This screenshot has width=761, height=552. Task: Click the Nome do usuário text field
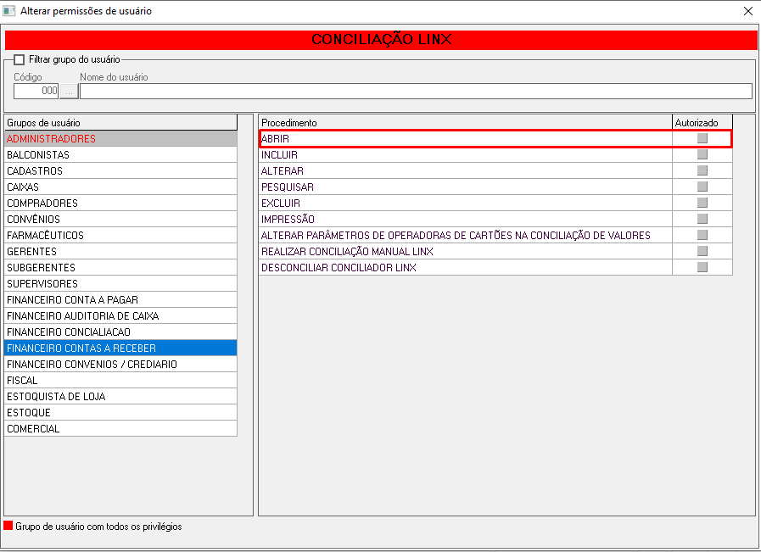point(416,91)
